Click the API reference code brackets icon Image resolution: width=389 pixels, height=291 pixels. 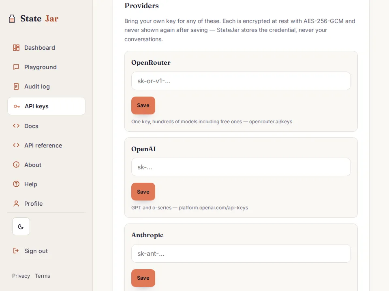pyautogui.click(x=16, y=145)
